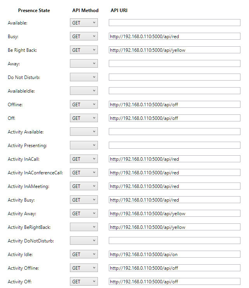Click the 'Busy:' label

[13, 37]
